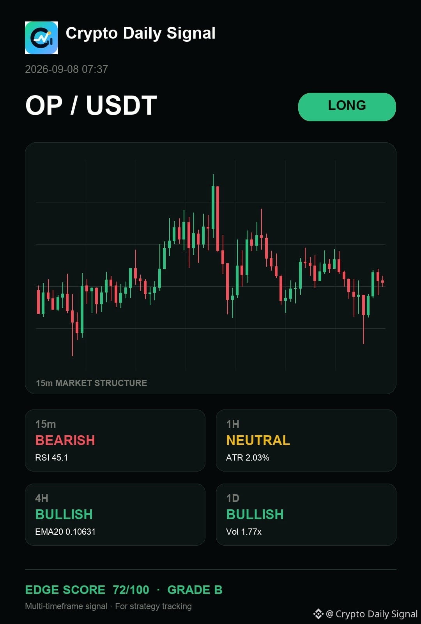Click the EMA20 0.10631 indicator value
This screenshot has height=624, width=421.
tap(65, 532)
